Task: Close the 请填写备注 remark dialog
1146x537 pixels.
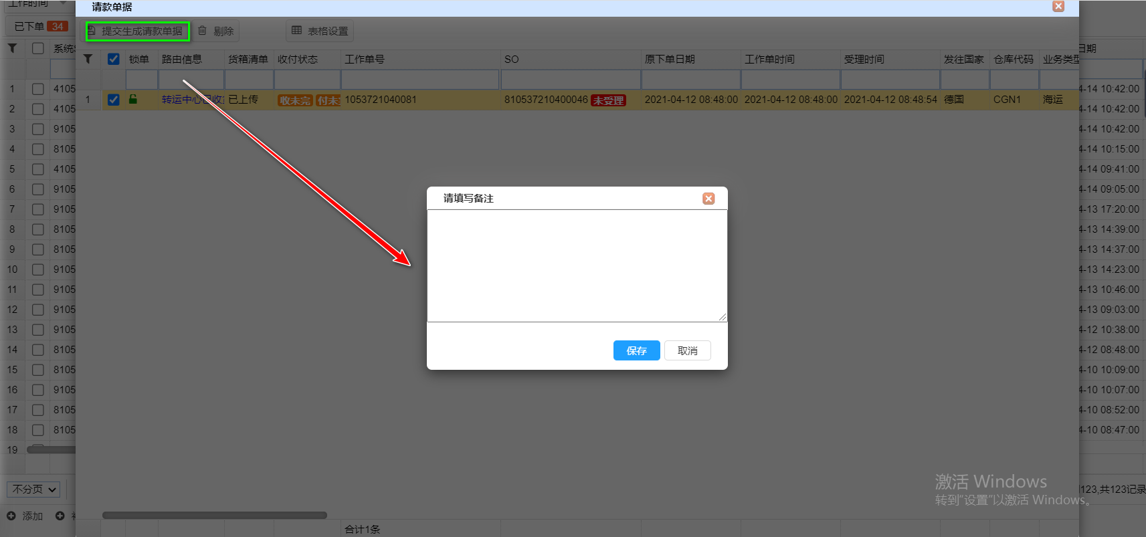Action: [708, 199]
